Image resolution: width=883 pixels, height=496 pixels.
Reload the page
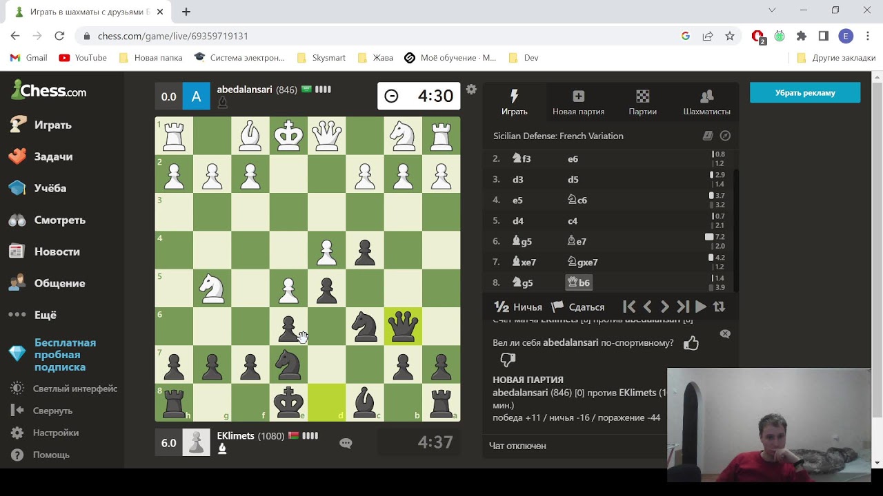59,36
